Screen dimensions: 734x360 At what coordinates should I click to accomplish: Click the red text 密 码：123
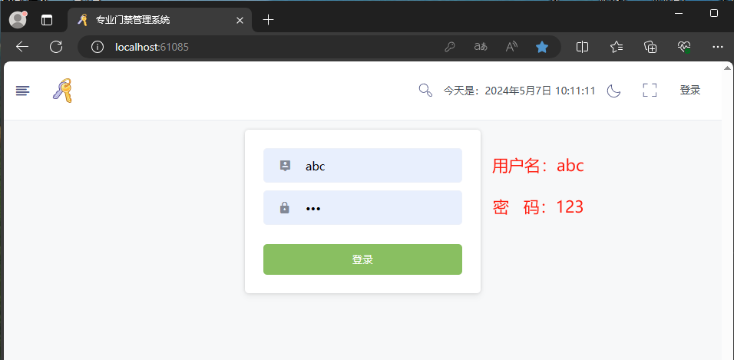pyautogui.click(x=538, y=207)
